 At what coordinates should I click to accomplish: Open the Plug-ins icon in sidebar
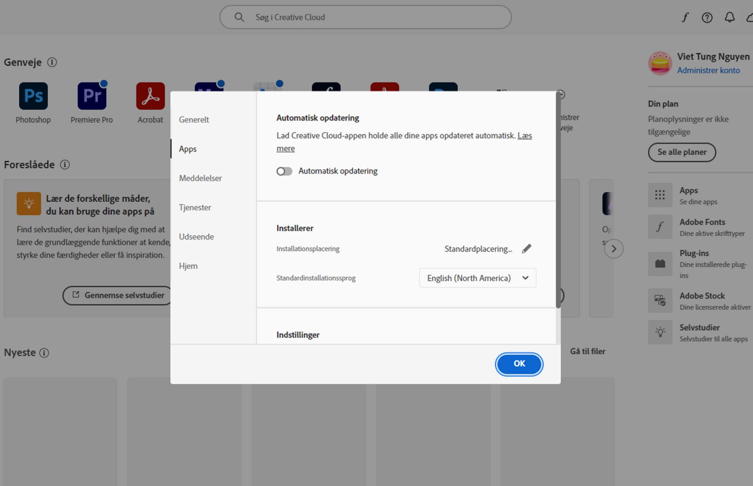point(660,264)
